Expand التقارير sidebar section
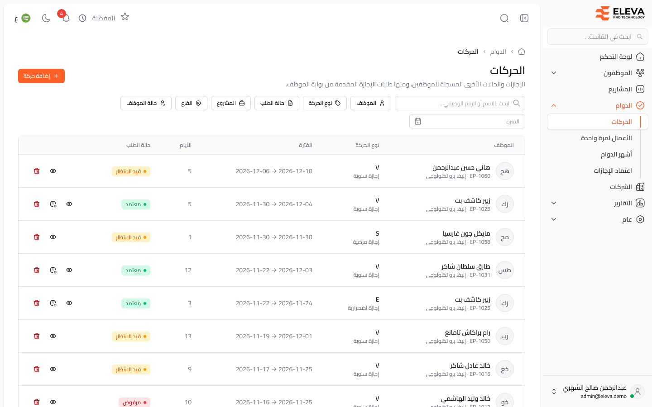This screenshot has height=407, width=652. coord(598,203)
